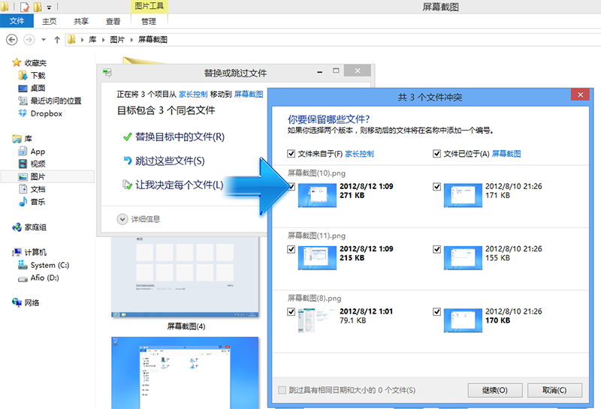
Task: Open the 文件 ribbon tab
Action: point(17,21)
